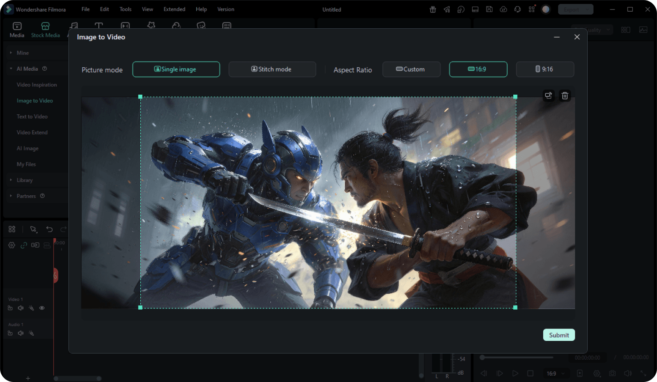This screenshot has height=382, width=657.
Task: Open the File menu
Action: pos(86,9)
